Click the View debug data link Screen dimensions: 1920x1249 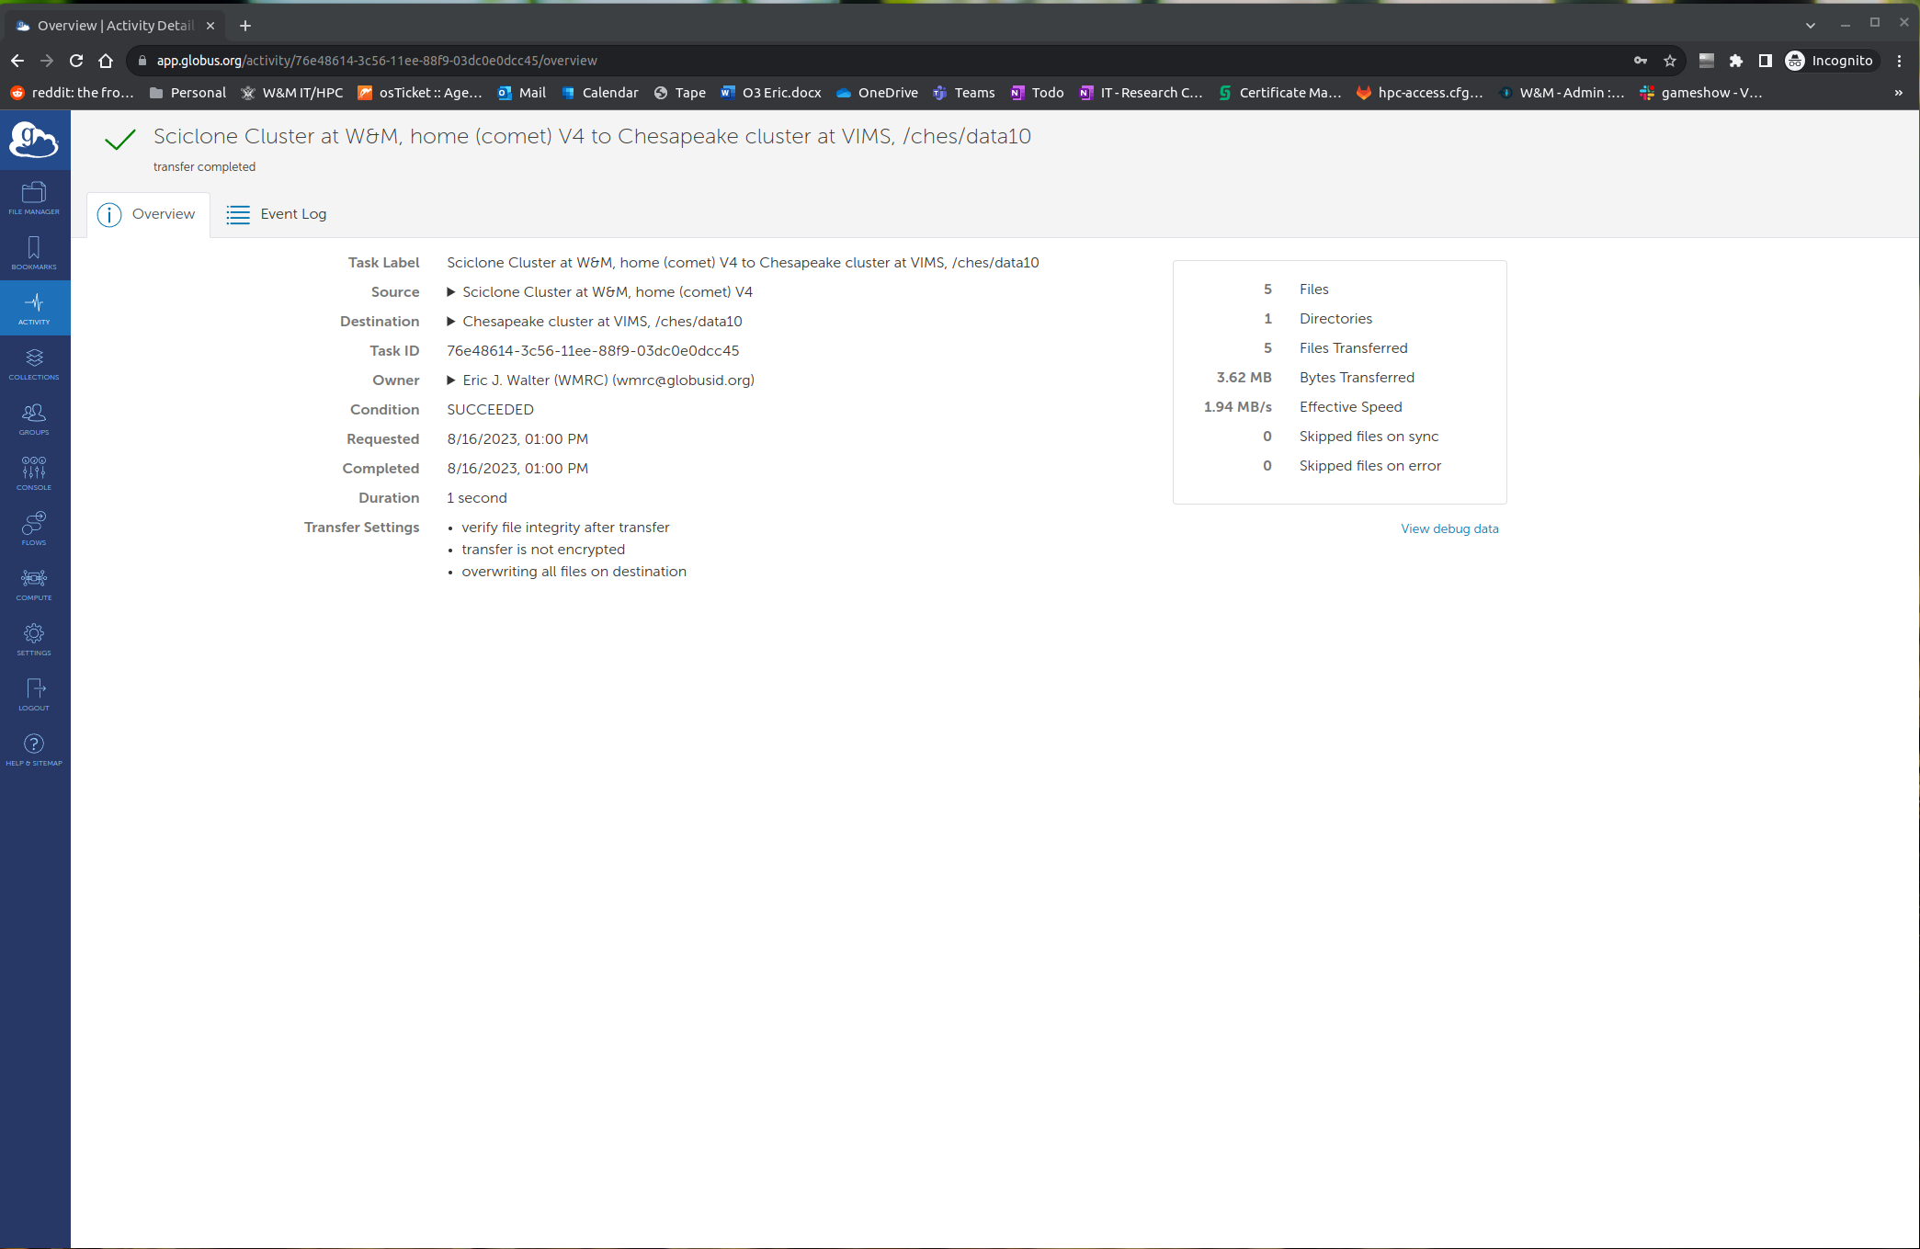(1449, 528)
